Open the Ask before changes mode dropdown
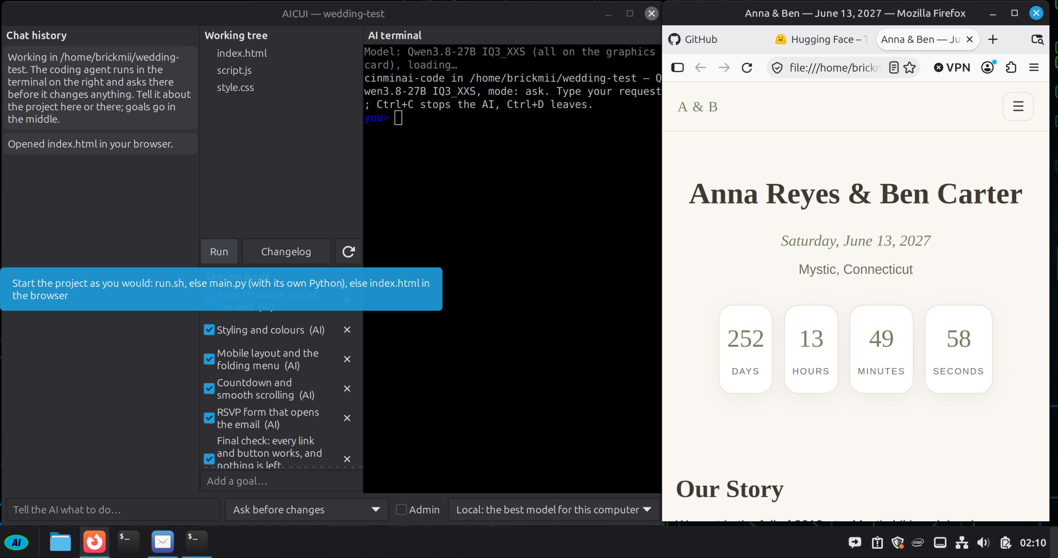The width and height of the screenshot is (1058, 558). tap(307, 509)
